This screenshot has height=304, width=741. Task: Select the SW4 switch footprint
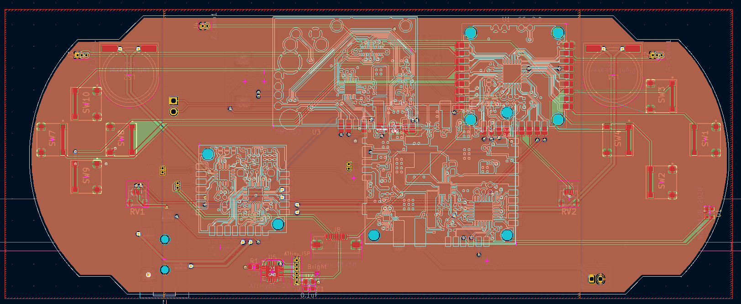coord(618,139)
